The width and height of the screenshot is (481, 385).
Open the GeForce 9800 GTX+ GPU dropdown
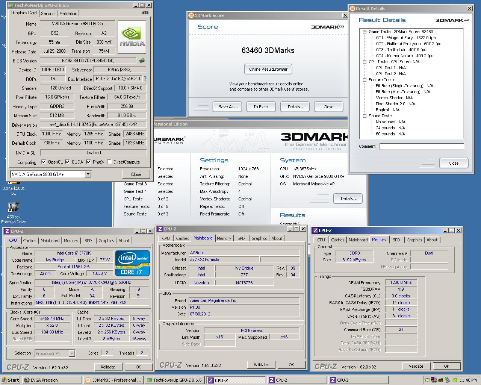[88, 174]
